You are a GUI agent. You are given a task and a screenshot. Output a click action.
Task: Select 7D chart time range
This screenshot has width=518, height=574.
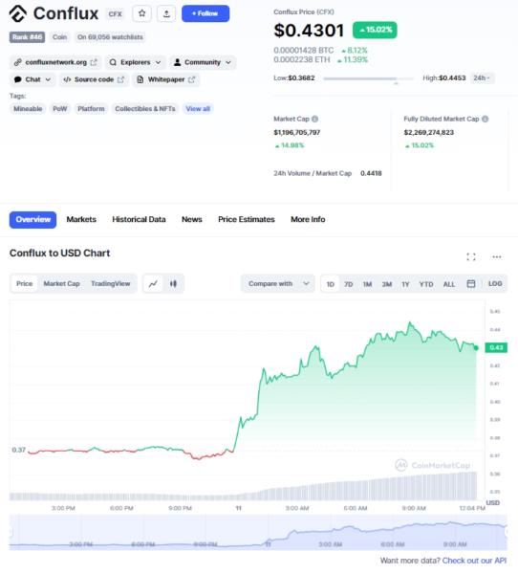tap(349, 284)
